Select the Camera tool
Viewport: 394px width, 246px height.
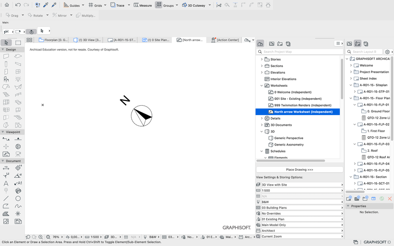tap(18, 154)
